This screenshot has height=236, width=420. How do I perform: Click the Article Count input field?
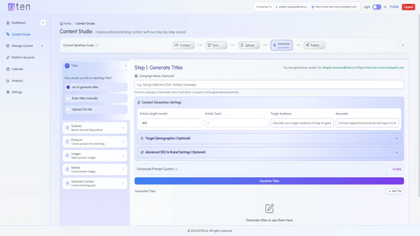point(237,123)
